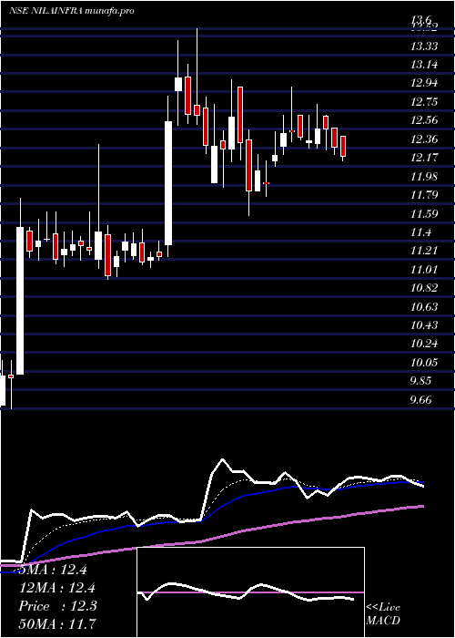
Task: Click the tall white breakout candle from 10 to 11.4
Action: (20, 300)
